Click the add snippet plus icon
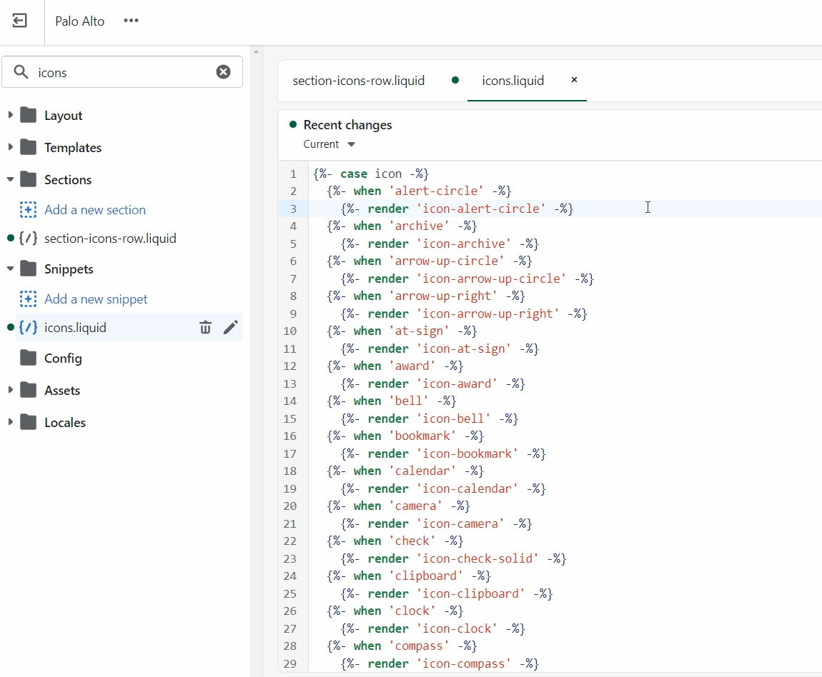822x677 pixels. pos(29,299)
